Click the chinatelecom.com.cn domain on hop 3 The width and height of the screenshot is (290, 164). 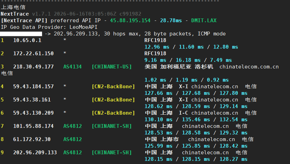249,67
